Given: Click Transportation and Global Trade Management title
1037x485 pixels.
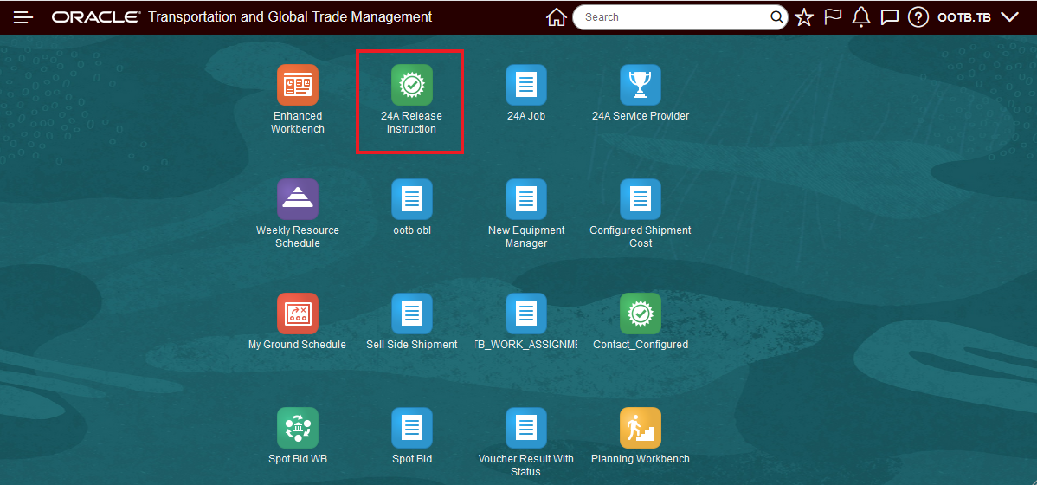Looking at the screenshot, I should (x=290, y=17).
